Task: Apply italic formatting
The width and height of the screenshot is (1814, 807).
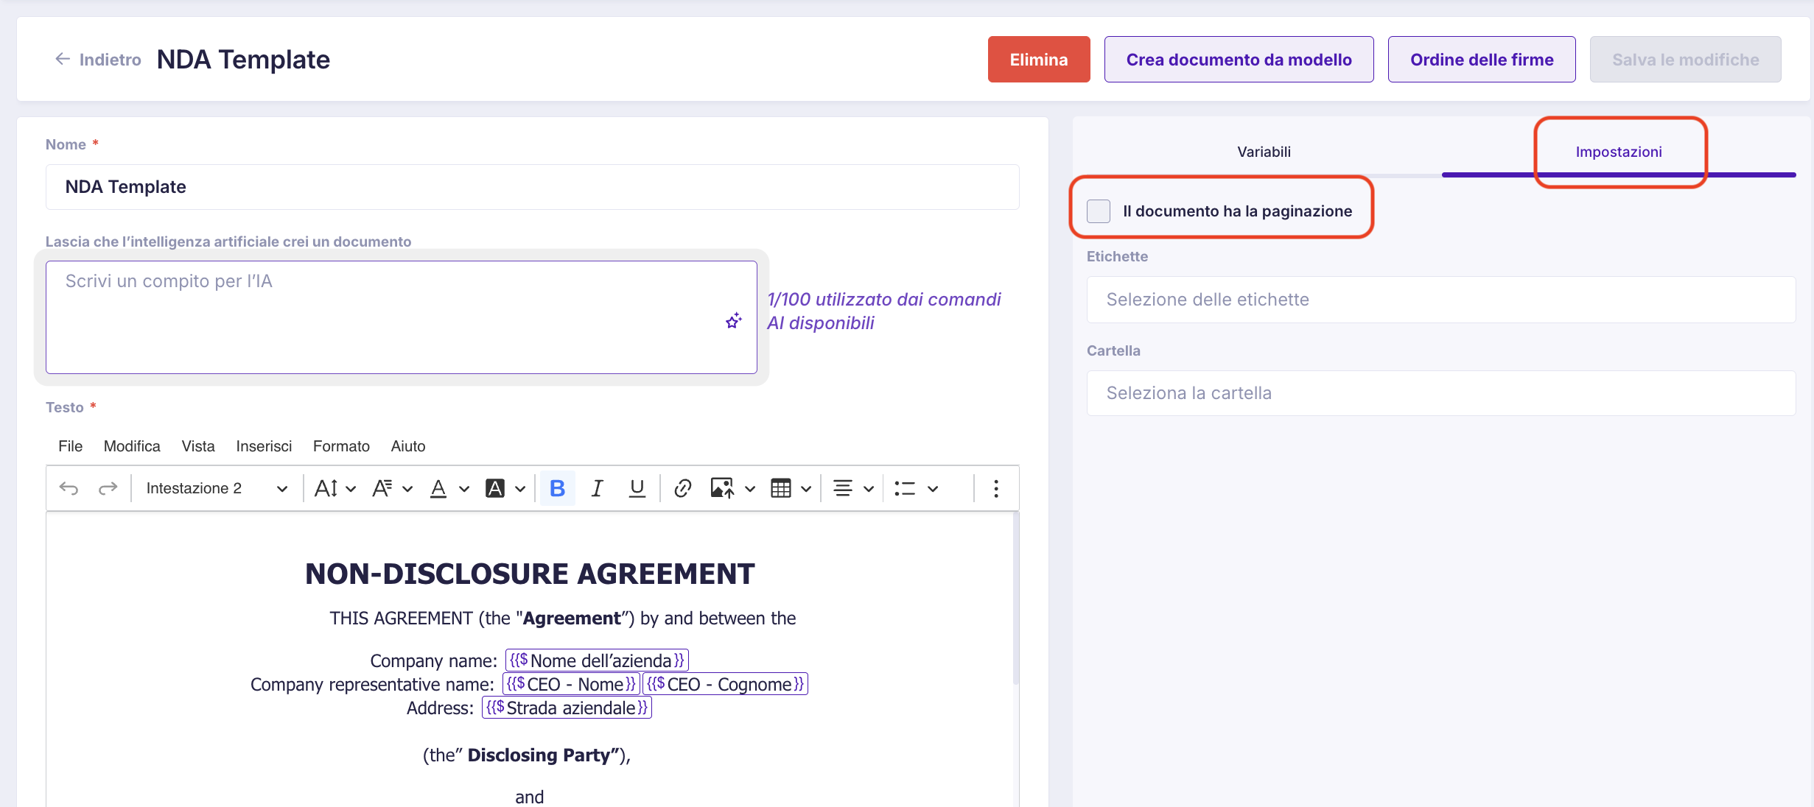Action: point(597,488)
